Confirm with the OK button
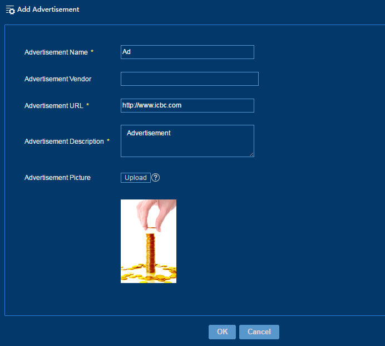385x346 pixels. pos(222,332)
